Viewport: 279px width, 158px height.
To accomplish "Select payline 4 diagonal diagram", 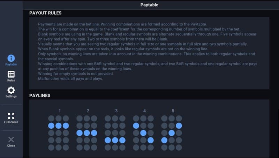I will point(143,133).
